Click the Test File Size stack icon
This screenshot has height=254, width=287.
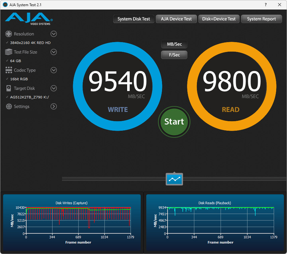[x=8, y=52]
